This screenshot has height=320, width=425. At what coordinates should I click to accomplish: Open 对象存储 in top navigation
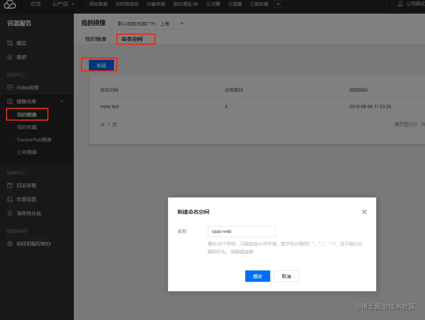(156, 4)
